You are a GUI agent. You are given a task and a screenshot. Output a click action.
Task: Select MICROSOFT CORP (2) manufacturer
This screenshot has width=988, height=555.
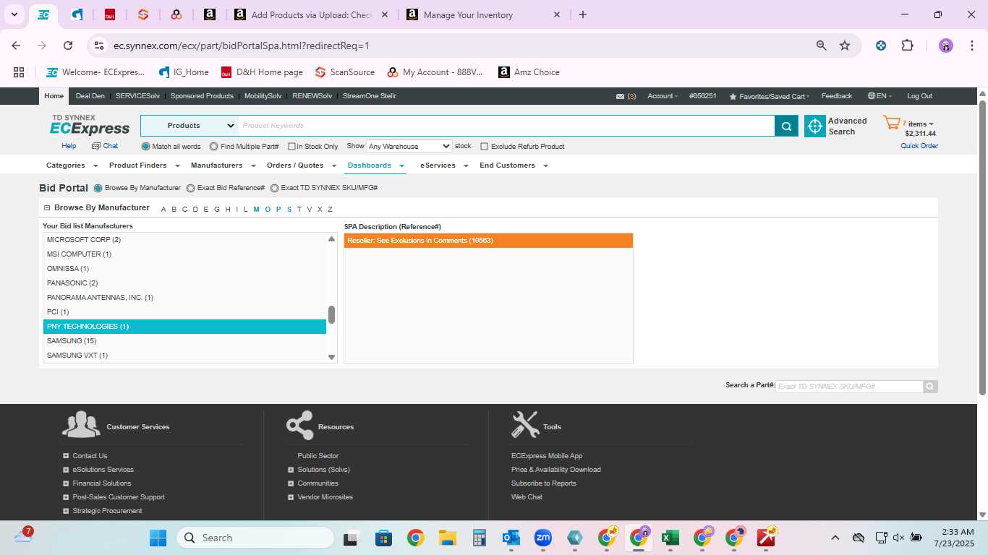pos(184,240)
